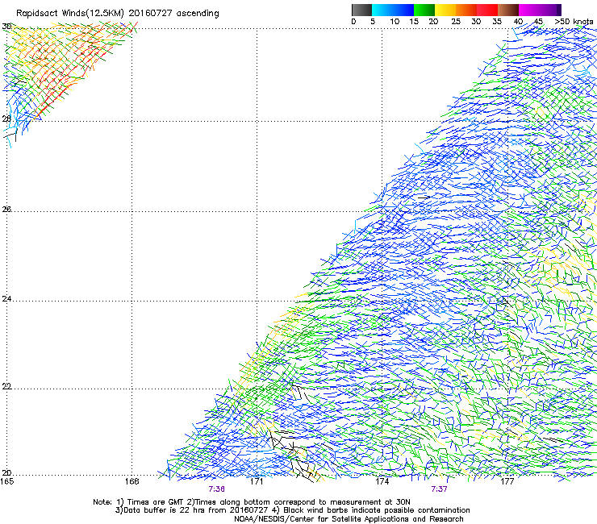Click the '35' label under the legend

(497, 22)
